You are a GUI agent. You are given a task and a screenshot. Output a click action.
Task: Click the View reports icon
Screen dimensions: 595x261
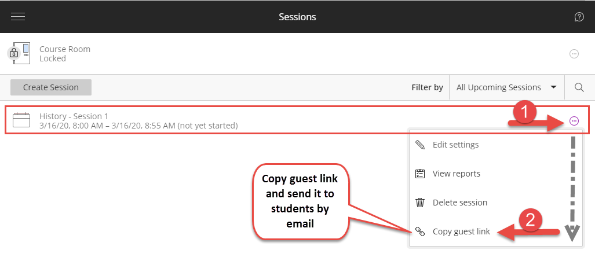421,174
